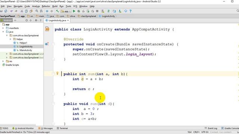Open the VCS menu

click(75, 6)
